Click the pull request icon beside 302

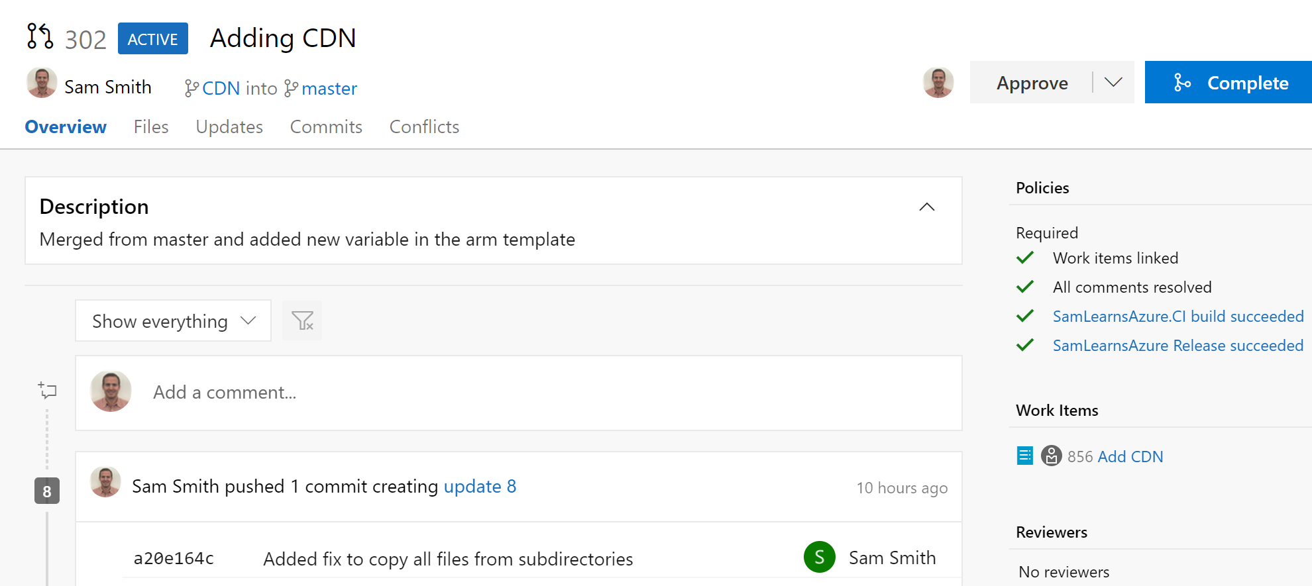40,36
